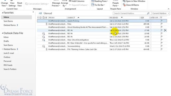
Task: Click replied icon on New Ghost Investigation
Action: click(44, 40)
